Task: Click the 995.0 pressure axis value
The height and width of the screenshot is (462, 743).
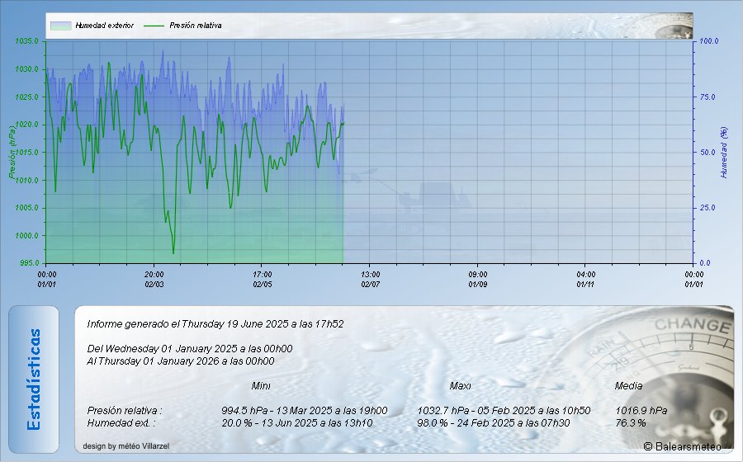Action: point(29,263)
